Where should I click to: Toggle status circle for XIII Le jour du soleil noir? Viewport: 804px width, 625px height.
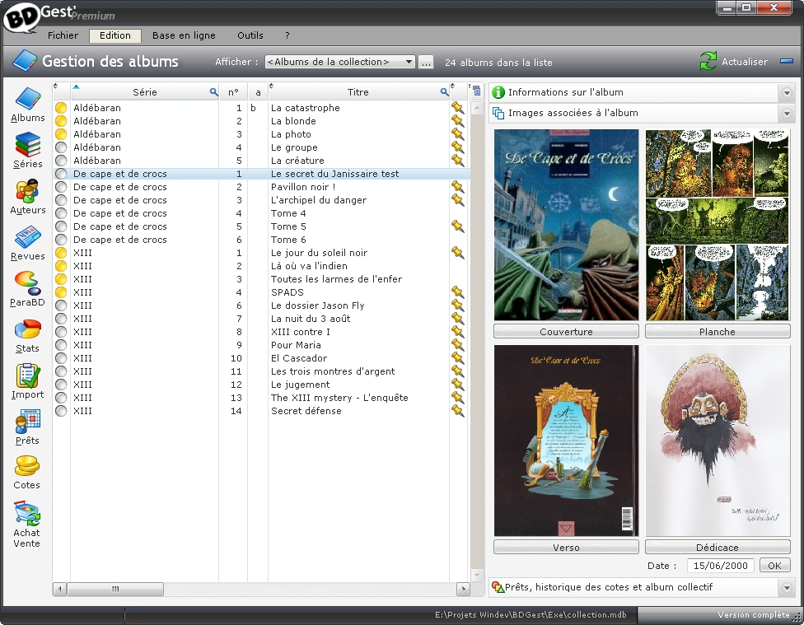[x=61, y=253]
